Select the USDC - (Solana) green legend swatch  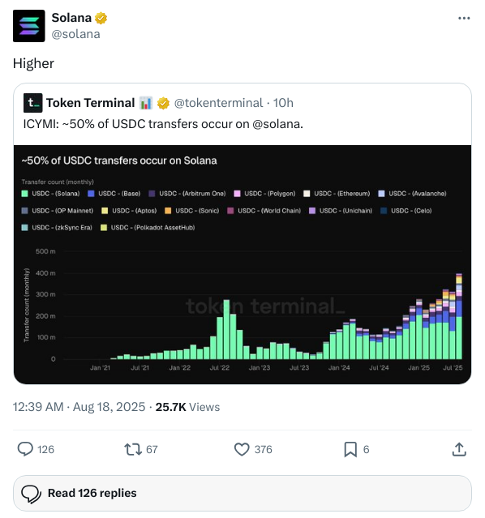point(24,194)
